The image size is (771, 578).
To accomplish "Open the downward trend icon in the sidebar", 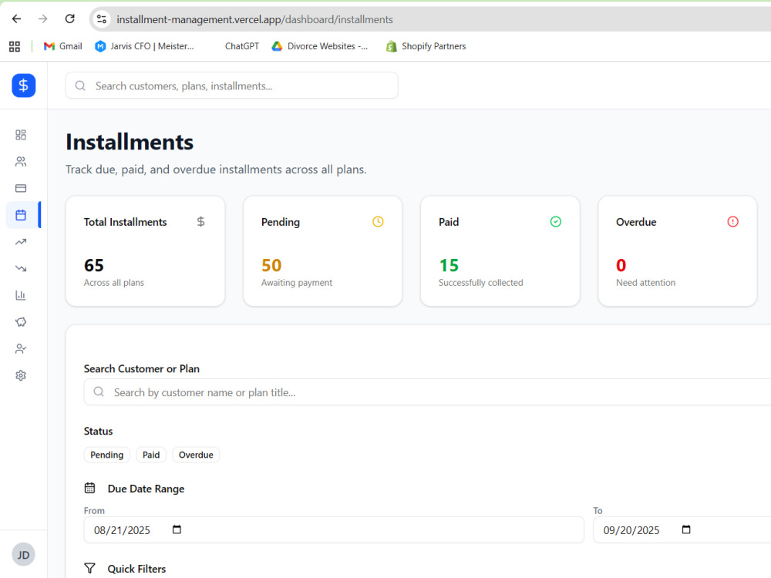I will [21, 268].
